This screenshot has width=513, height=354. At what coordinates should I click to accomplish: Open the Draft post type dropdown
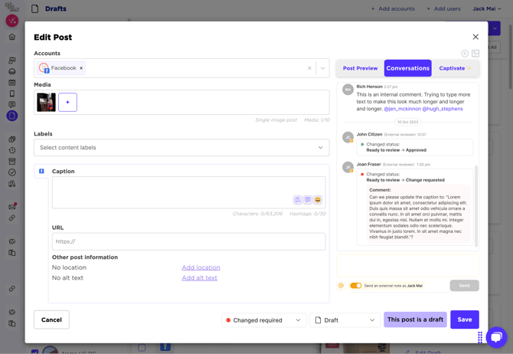(345, 320)
